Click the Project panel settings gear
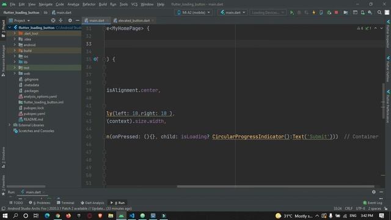This screenshot has height=220, width=391. [x=70, y=20]
